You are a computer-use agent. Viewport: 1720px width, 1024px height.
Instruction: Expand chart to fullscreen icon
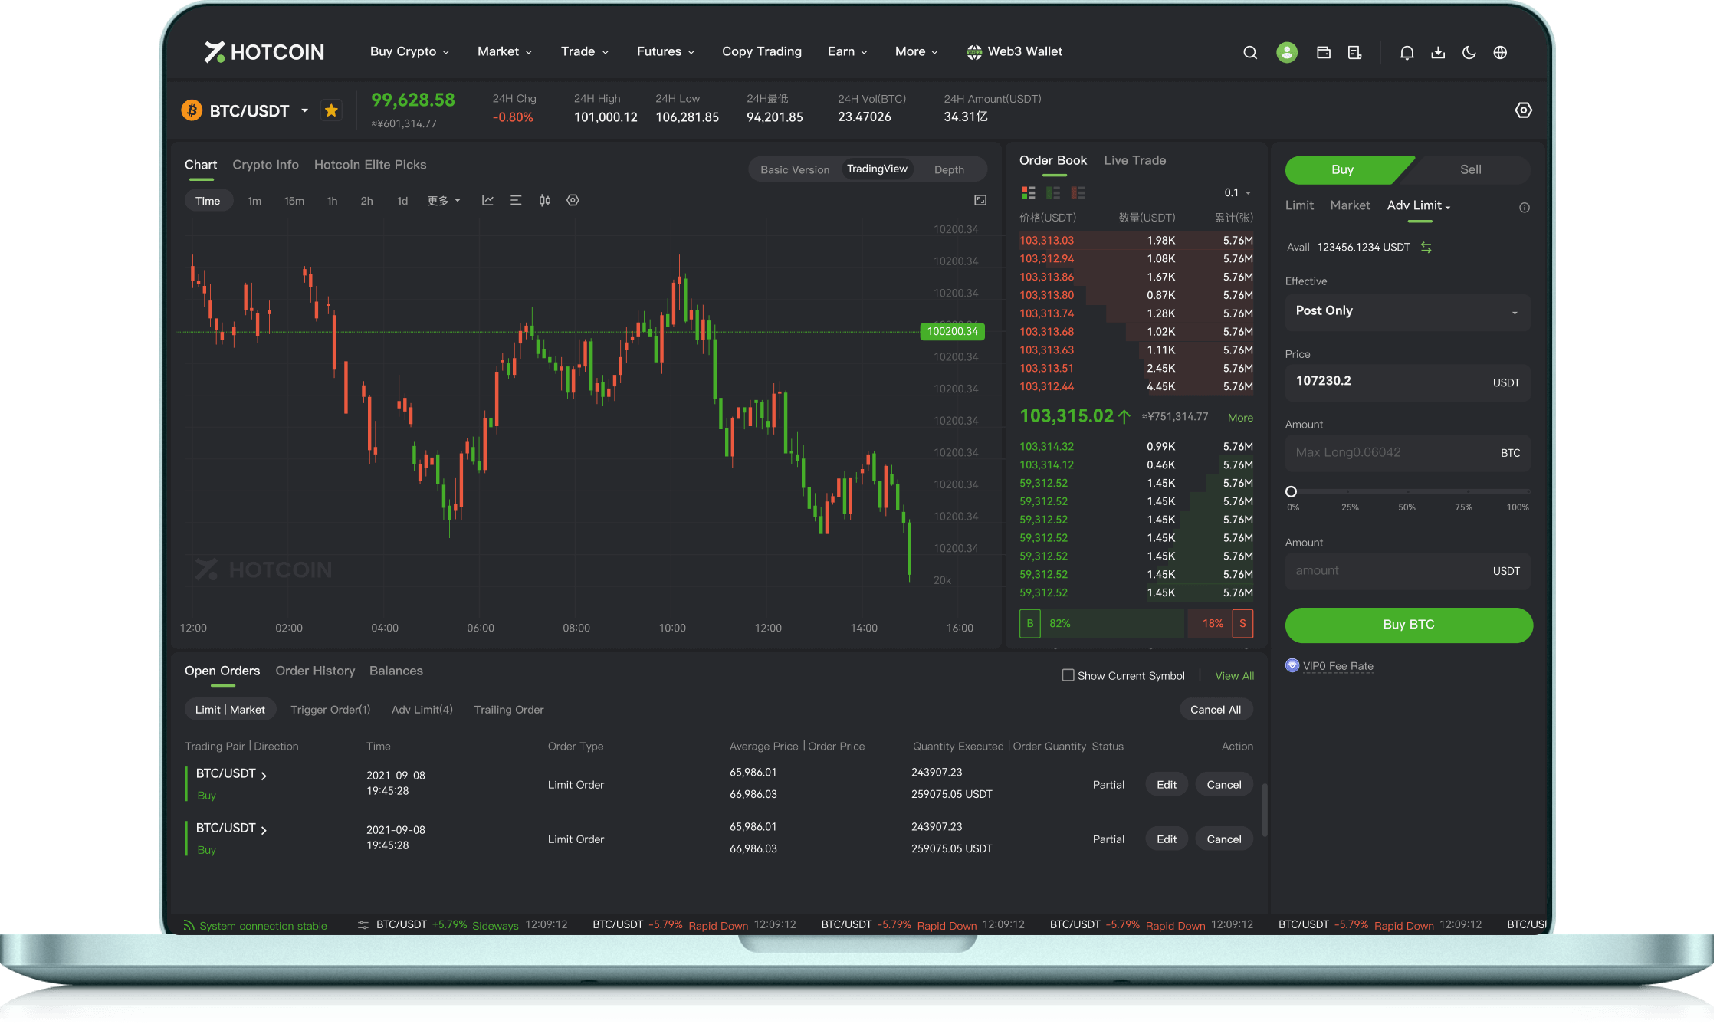click(980, 200)
